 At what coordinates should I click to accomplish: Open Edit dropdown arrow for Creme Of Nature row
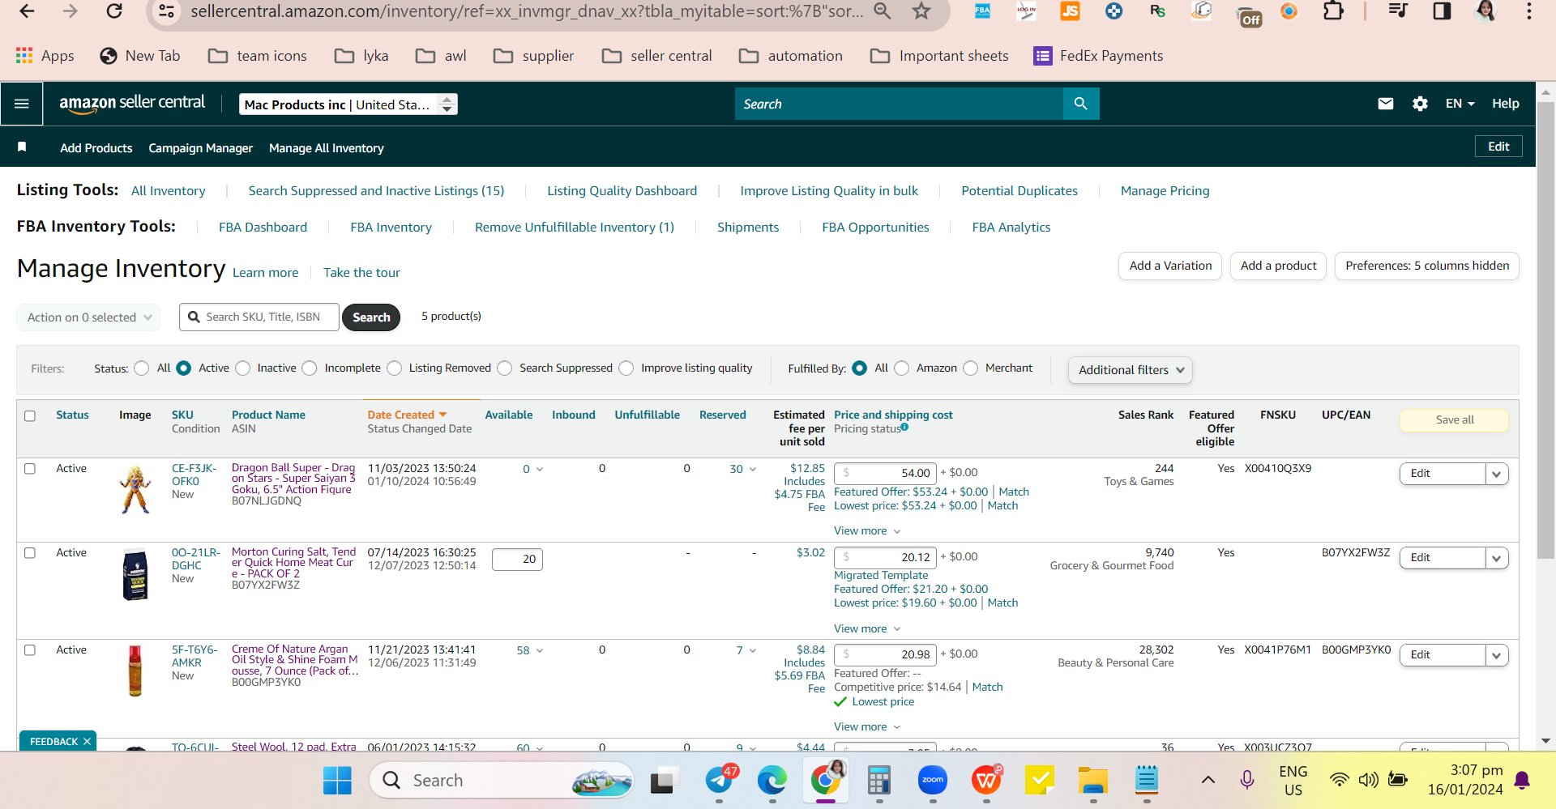click(x=1497, y=655)
